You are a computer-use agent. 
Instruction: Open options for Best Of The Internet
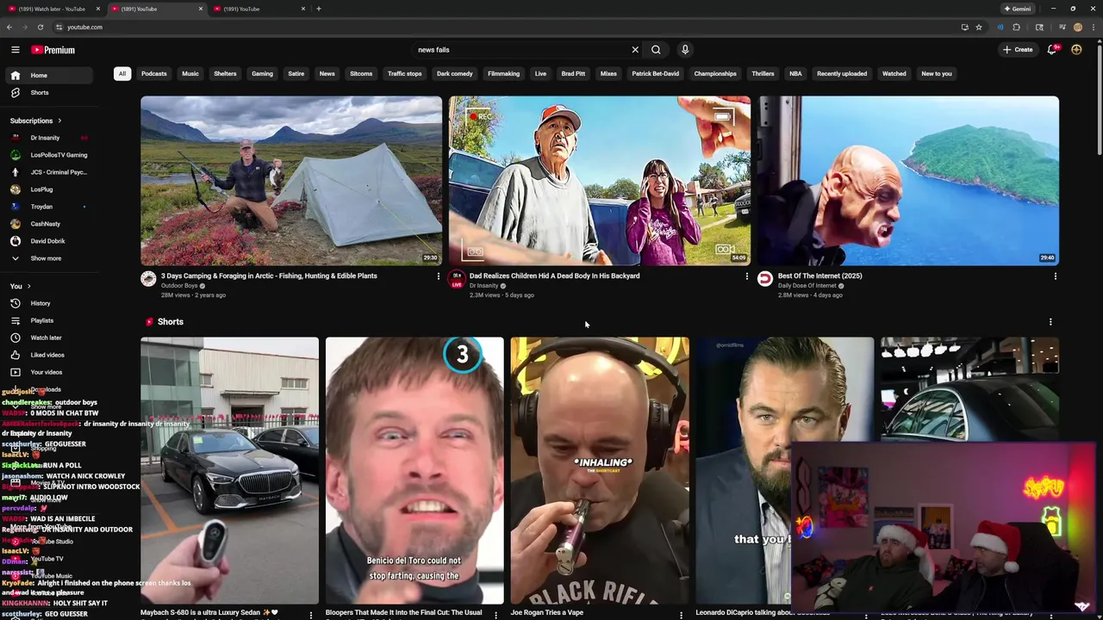point(1055,276)
